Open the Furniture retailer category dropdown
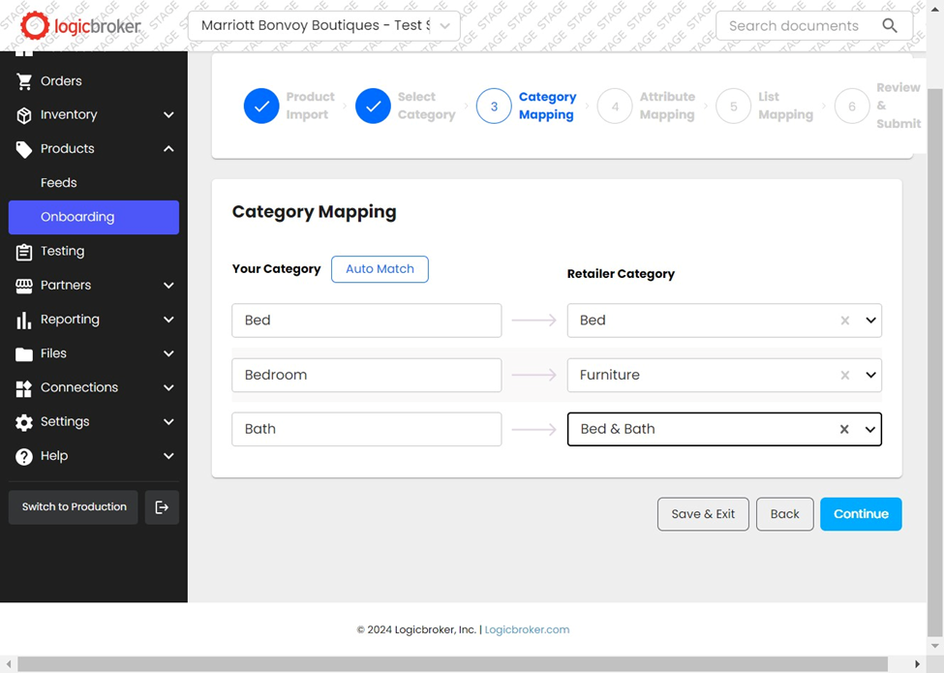The height and width of the screenshot is (673, 944). (870, 375)
